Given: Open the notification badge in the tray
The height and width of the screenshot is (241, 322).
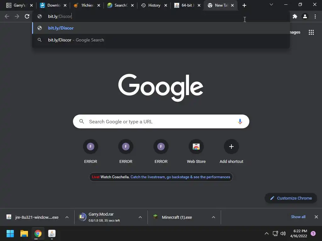Looking at the screenshot, I should [313, 233].
